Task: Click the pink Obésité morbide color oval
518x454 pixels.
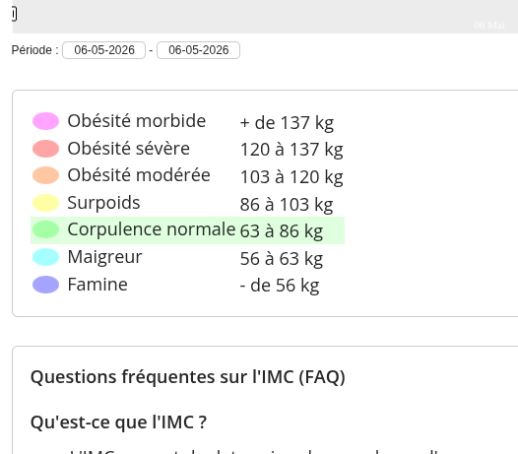Action: [45, 121]
